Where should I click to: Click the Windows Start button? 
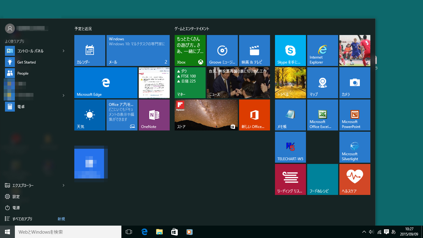(7, 232)
